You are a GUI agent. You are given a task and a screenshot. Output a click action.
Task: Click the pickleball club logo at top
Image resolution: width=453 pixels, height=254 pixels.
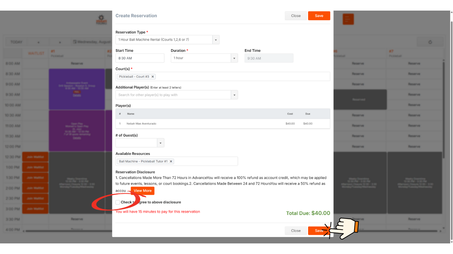click(x=101, y=19)
